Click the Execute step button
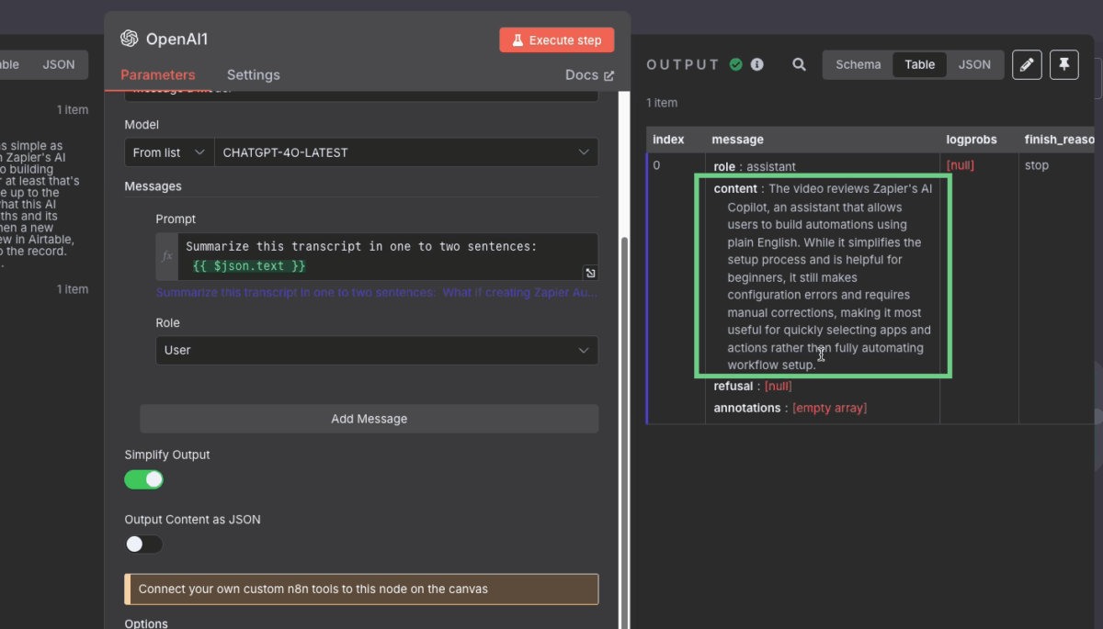 [557, 40]
